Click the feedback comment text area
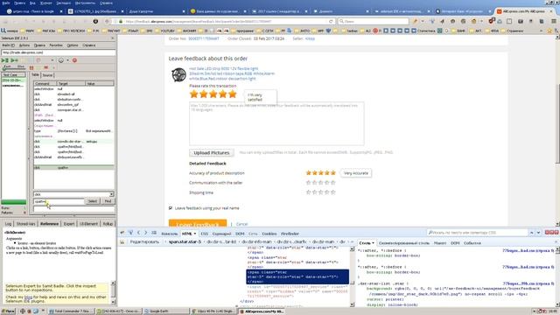 point(276,123)
